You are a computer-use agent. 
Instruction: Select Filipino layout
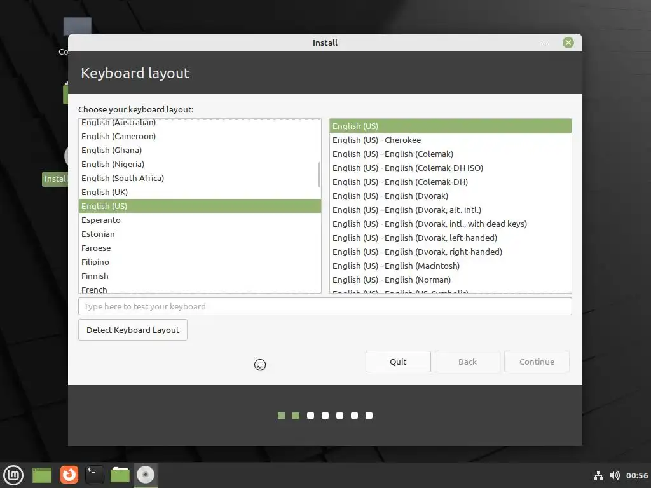(x=200, y=262)
